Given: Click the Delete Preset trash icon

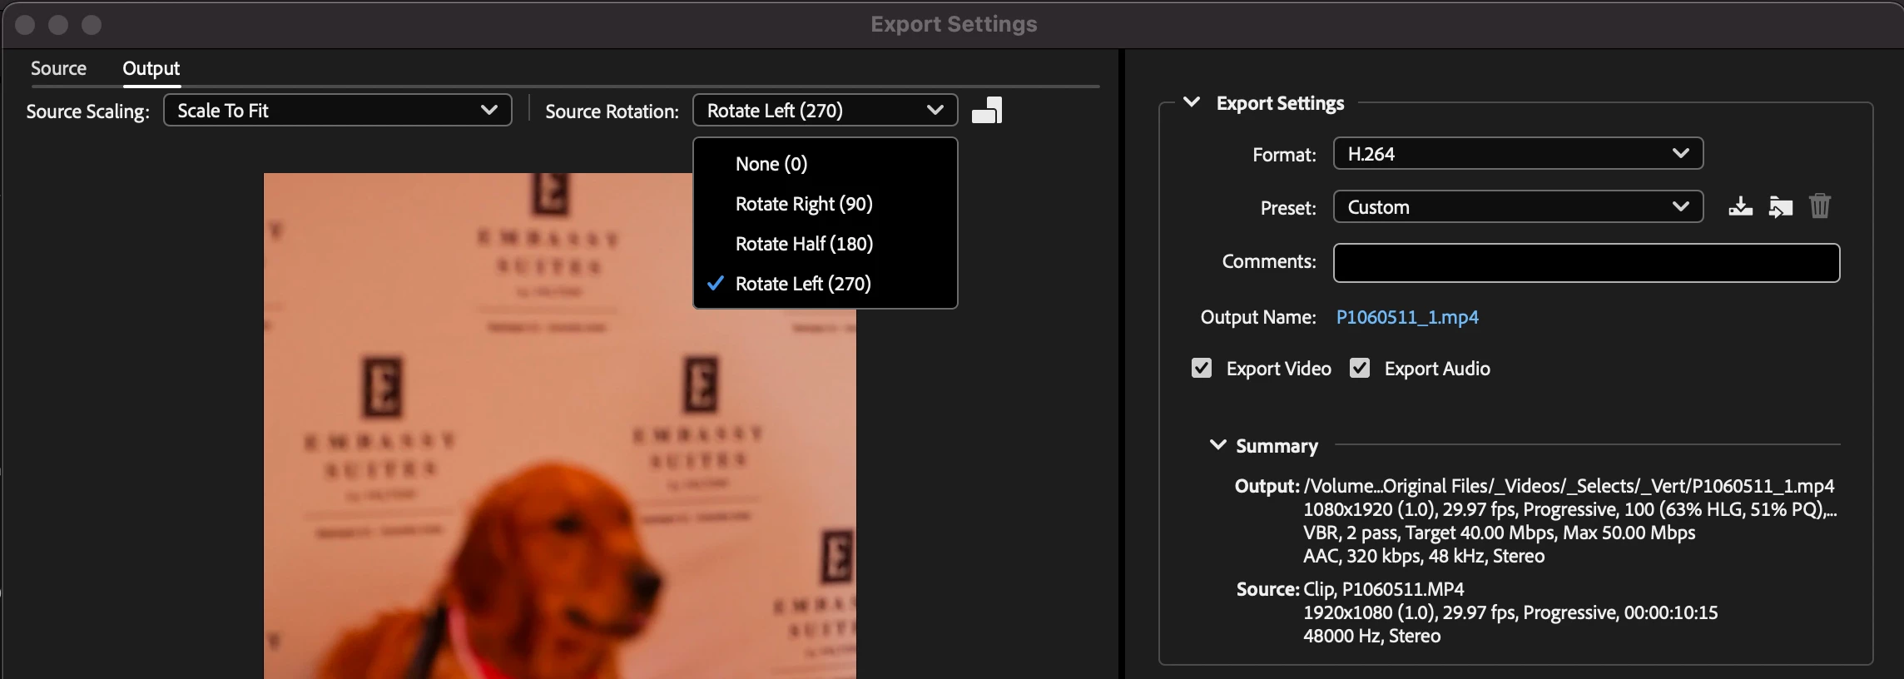Looking at the screenshot, I should coord(1820,206).
